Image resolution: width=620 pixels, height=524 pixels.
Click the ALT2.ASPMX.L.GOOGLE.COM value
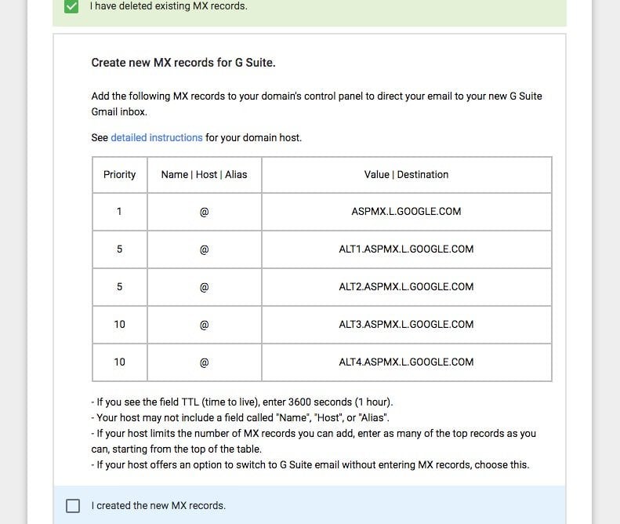coord(406,287)
